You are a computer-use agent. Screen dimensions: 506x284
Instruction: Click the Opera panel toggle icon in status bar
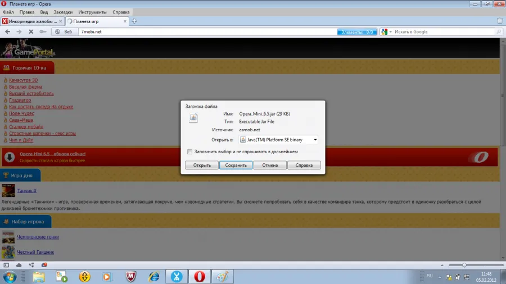tap(6, 265)
